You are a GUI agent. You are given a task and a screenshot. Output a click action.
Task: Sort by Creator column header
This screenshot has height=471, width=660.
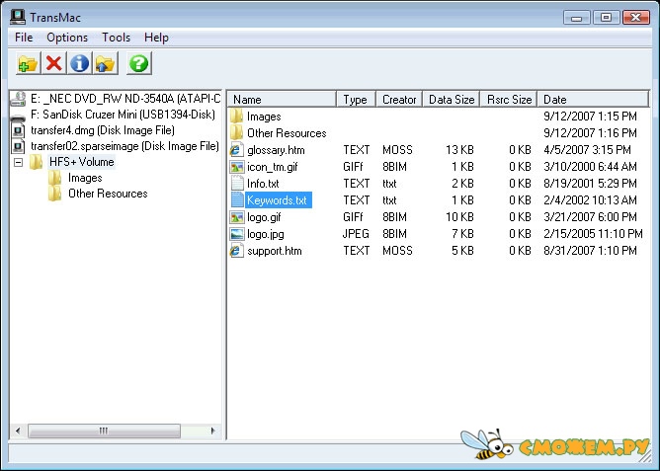click(399, 100)
